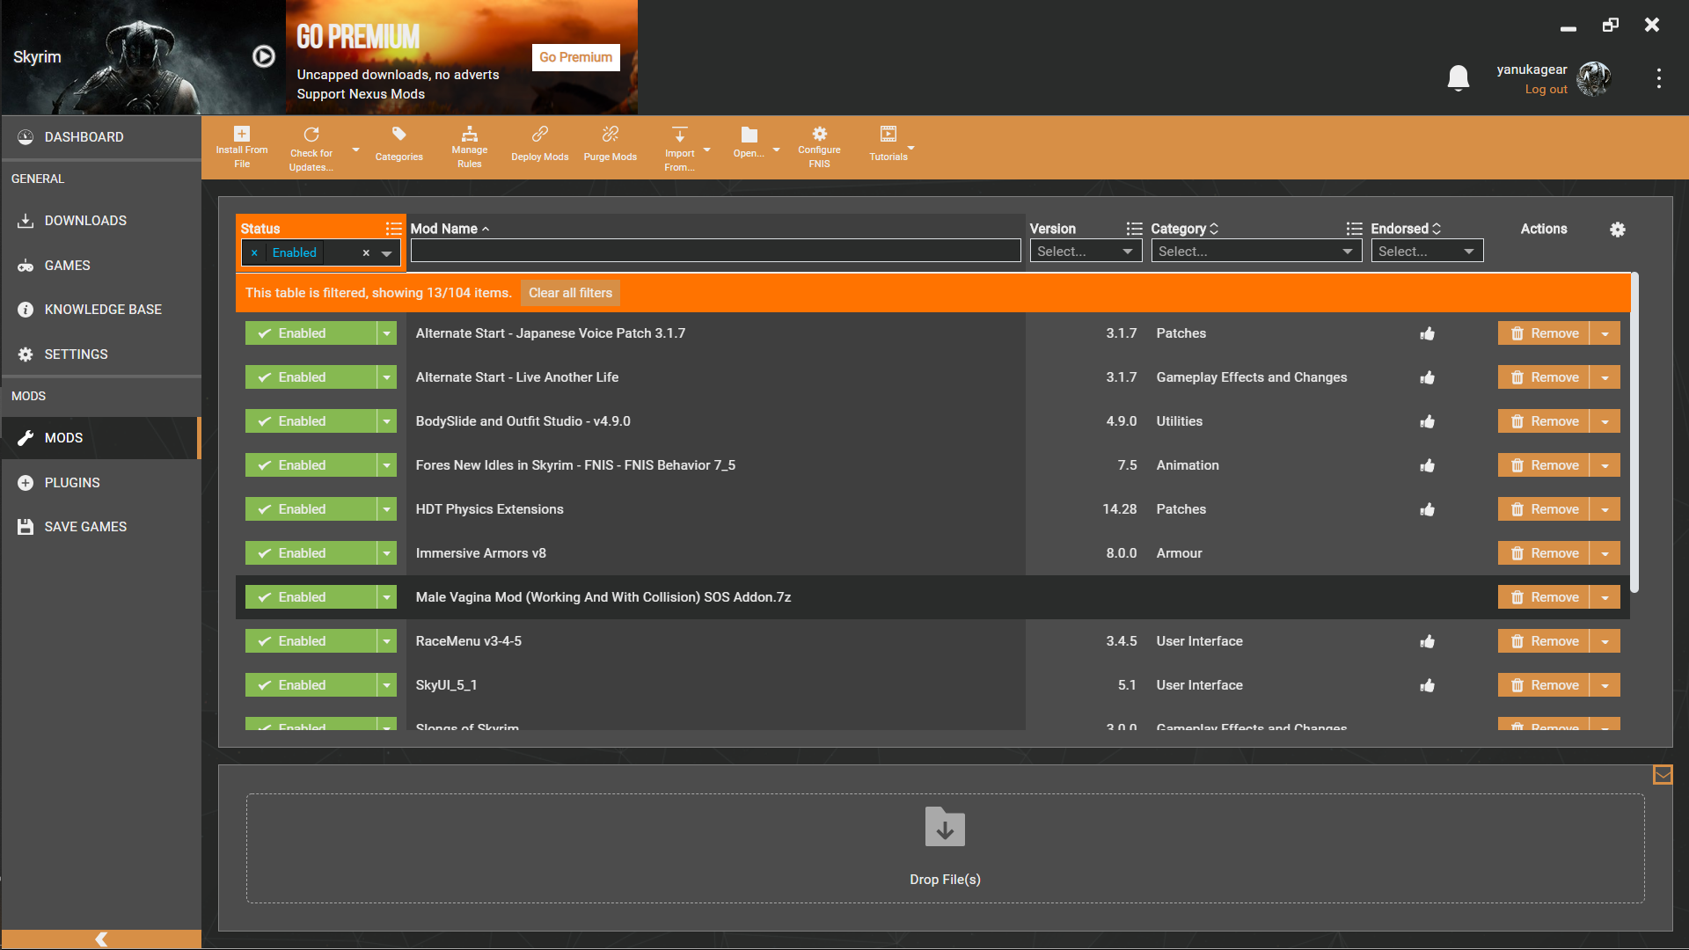
Task: Open table column settings gear
Action: (x=1618, y=230)
